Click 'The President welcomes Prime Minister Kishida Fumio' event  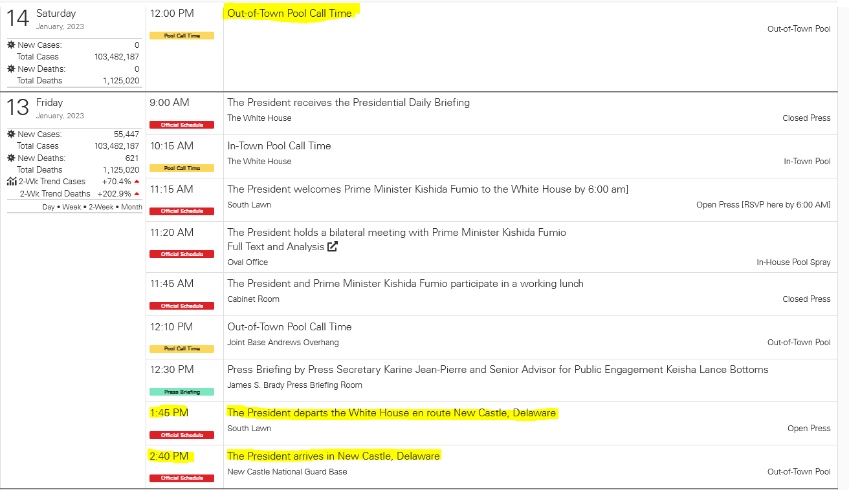pyautogui.click(x=428, y=189)
